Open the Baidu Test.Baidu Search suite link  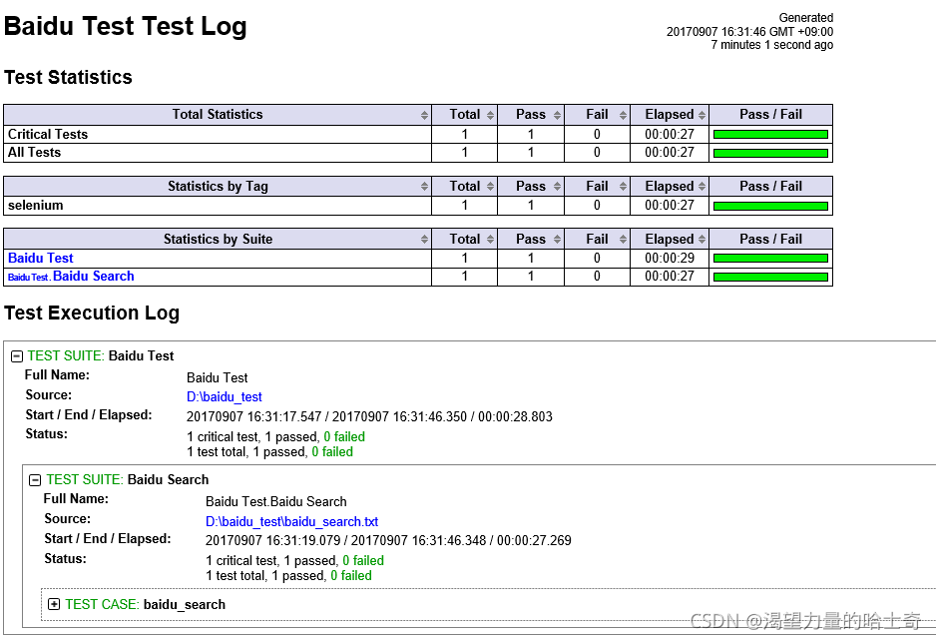71,277
